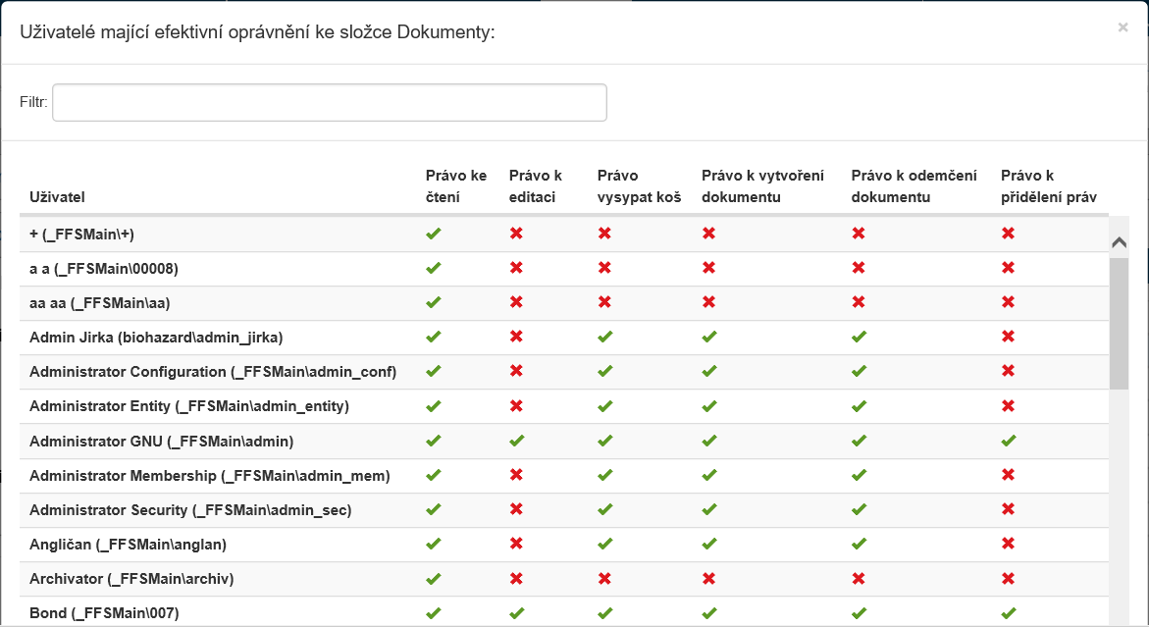Click green unlock-document checkmark for Angličan
1149x627 pixels.
859,544
